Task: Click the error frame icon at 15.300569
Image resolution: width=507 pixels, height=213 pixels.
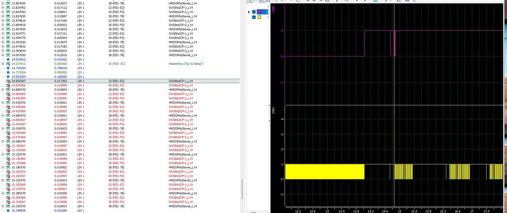Action: (8, 197)
